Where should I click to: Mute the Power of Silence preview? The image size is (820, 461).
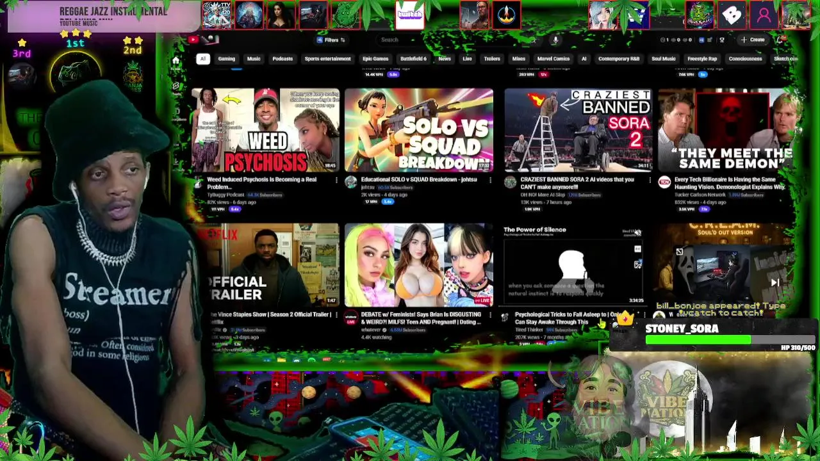(637, 233)
